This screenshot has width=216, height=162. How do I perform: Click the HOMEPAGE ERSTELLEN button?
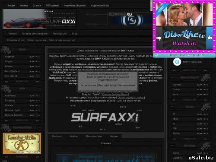point(184,55)
